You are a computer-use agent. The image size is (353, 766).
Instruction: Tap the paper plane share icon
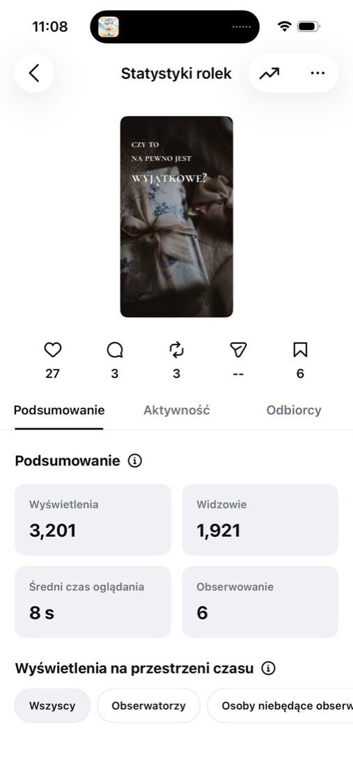click(x=238, y=350)
